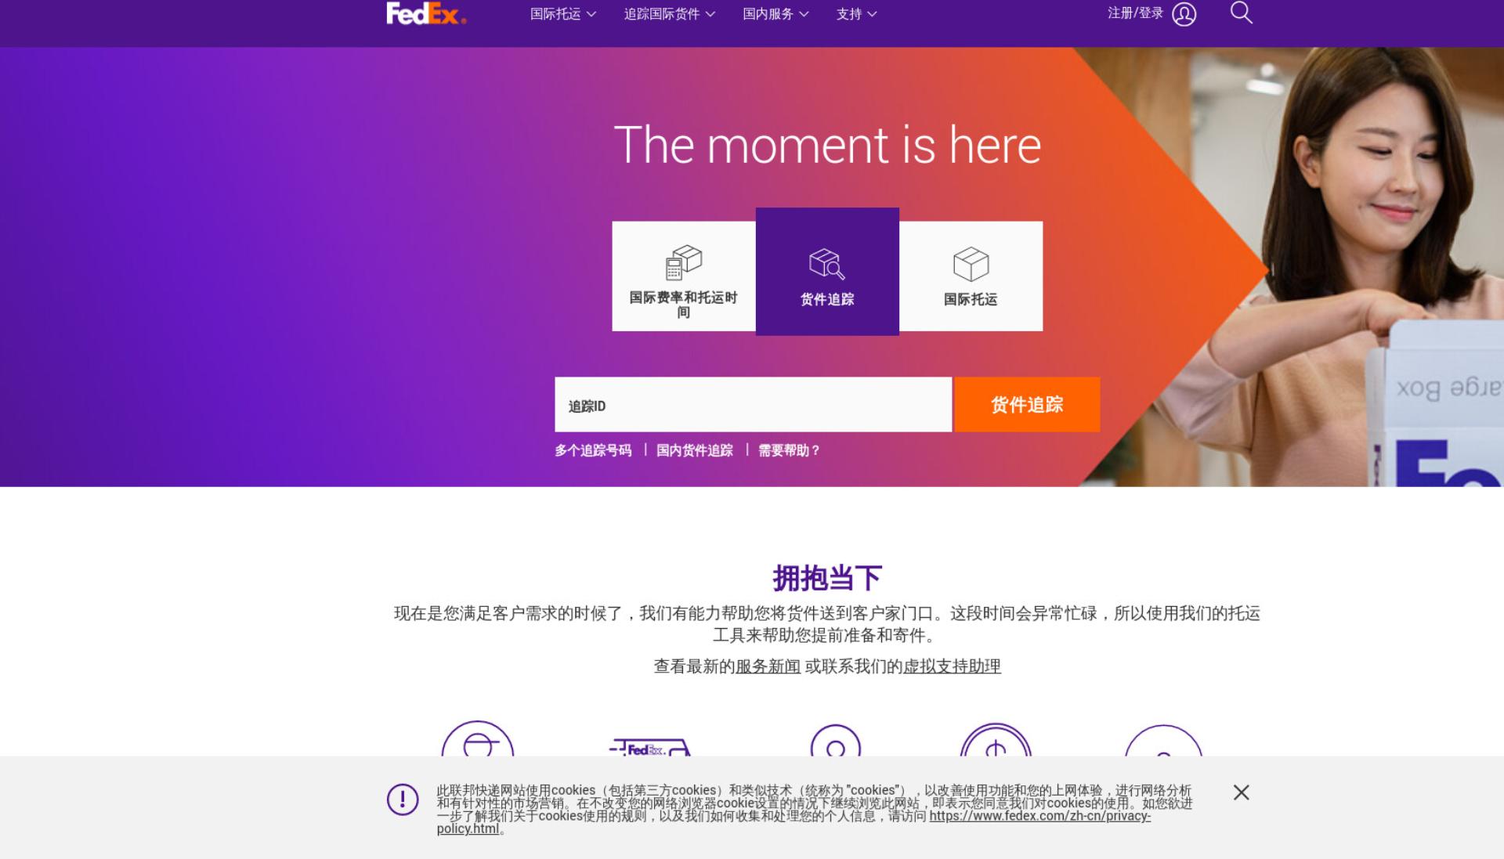1504x859 pixels.
Task: Click the cookie notice exclamation icon
Action: click(403, 799)
